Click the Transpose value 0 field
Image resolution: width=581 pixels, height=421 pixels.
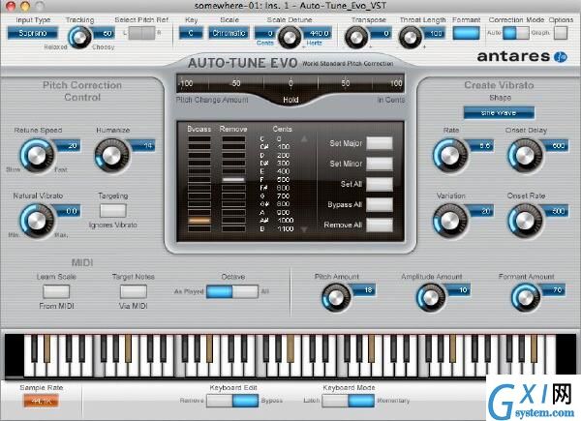coord(381,33)
